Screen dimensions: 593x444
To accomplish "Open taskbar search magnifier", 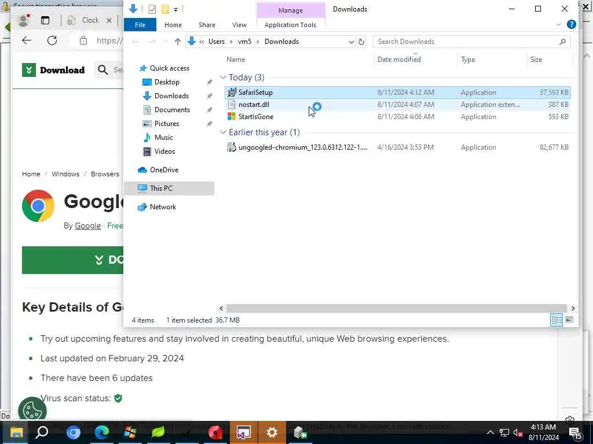I will (x=42, y=432).
